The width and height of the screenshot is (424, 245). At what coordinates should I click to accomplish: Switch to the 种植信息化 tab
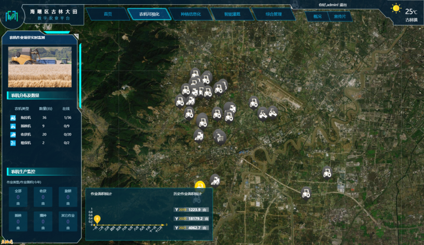click(x=191, y=14)
